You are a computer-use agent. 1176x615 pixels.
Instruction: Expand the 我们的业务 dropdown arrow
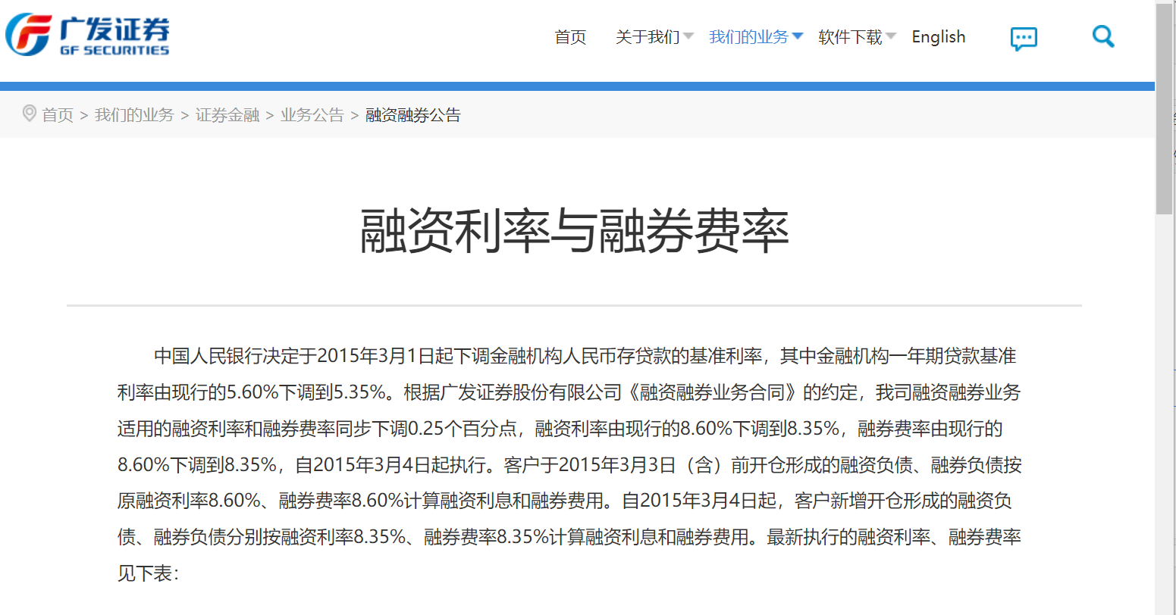tap(797, 36)
